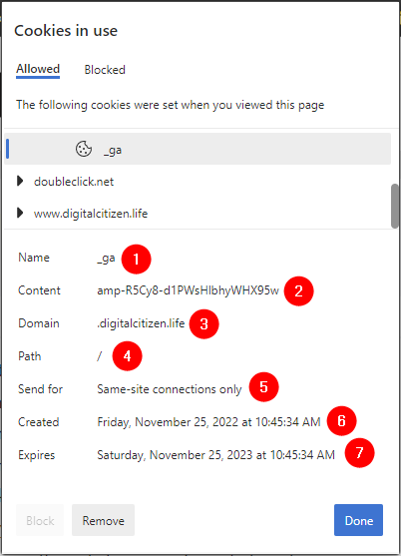This screenshot has width=401, height=556.
Task: Click the greyed-out Block button
Action: (40, 520)
